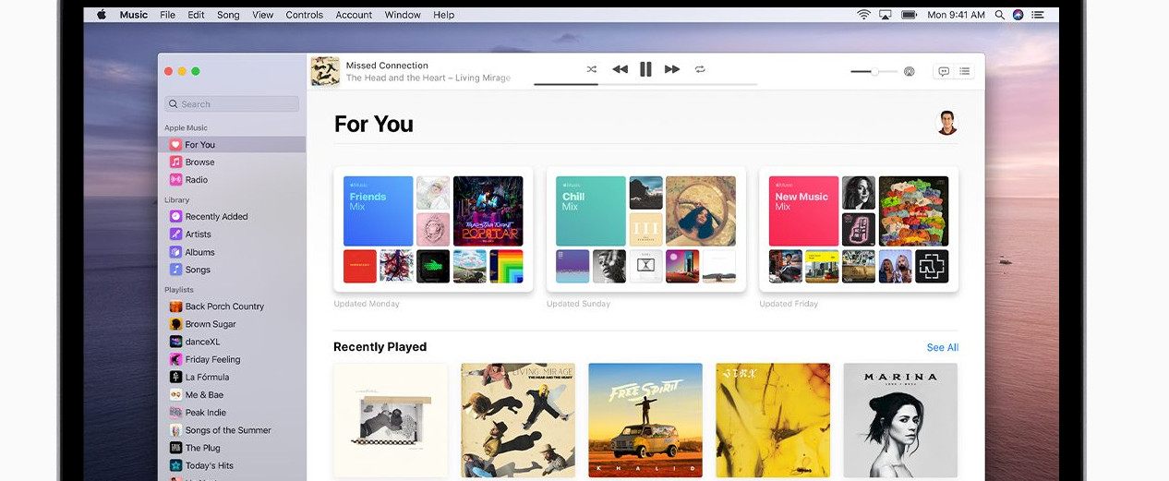Open the Apple menu

pyautogui.click(x=102, y=15)
